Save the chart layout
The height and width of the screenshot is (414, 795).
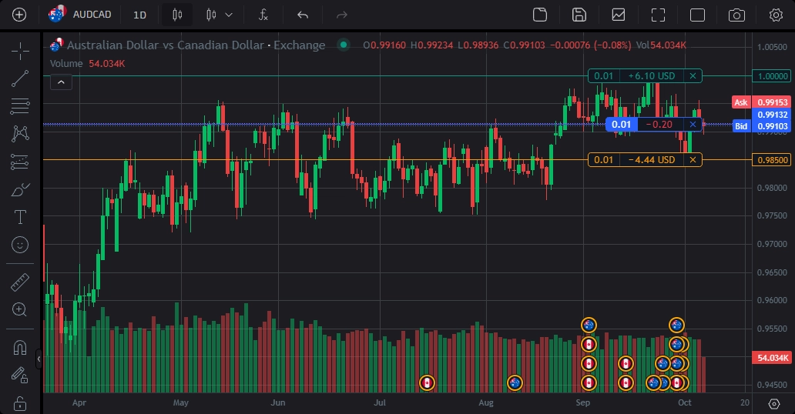click(579, 15)
